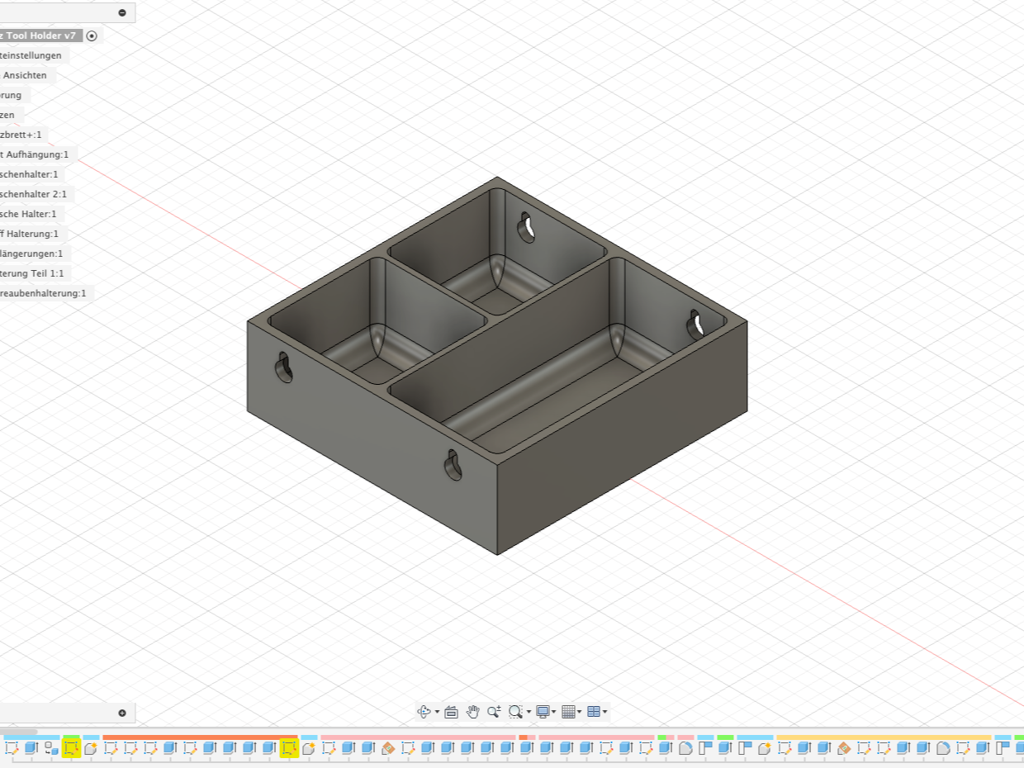This screenshot has width=1024, height=768.
Task: Select the row ending in 'teinstellungen'
Action: (x=35, y=55)
